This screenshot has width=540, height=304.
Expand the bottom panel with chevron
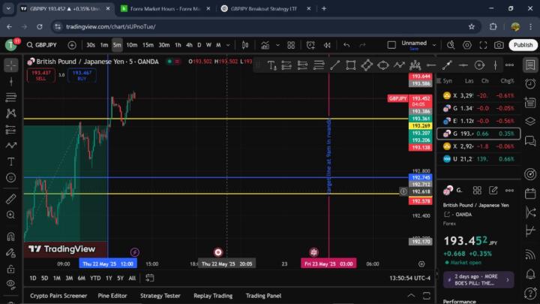click(x=411, y=296)
